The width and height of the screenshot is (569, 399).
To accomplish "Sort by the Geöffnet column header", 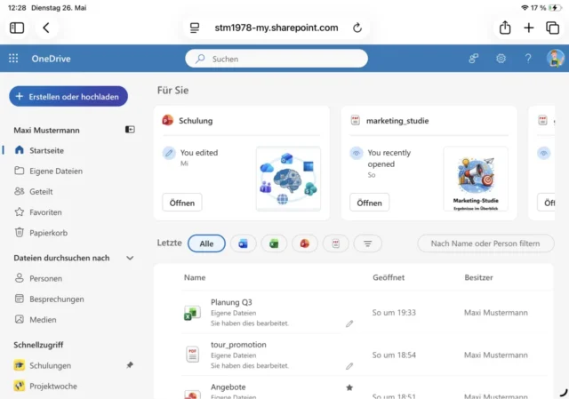I will (x=389, y=277).
